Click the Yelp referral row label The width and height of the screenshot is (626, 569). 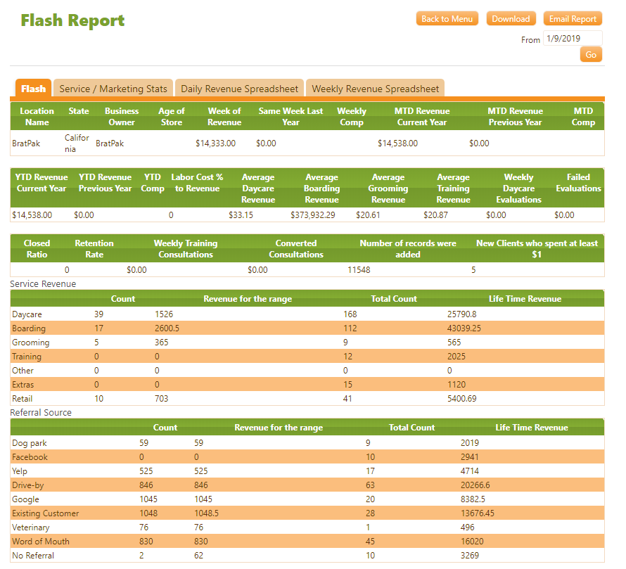[x=20, y=471]
